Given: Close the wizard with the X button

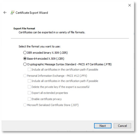Looking at the screenshot, I should point(129,5).
